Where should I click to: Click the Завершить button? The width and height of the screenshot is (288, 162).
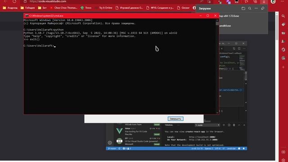[x=175, y=119]
